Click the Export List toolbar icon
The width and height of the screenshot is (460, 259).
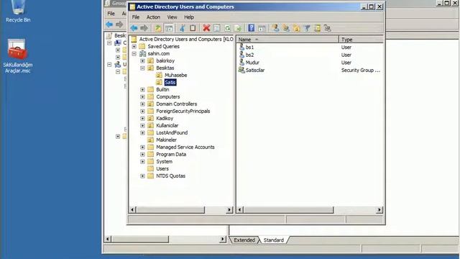[x=238, y=28]
